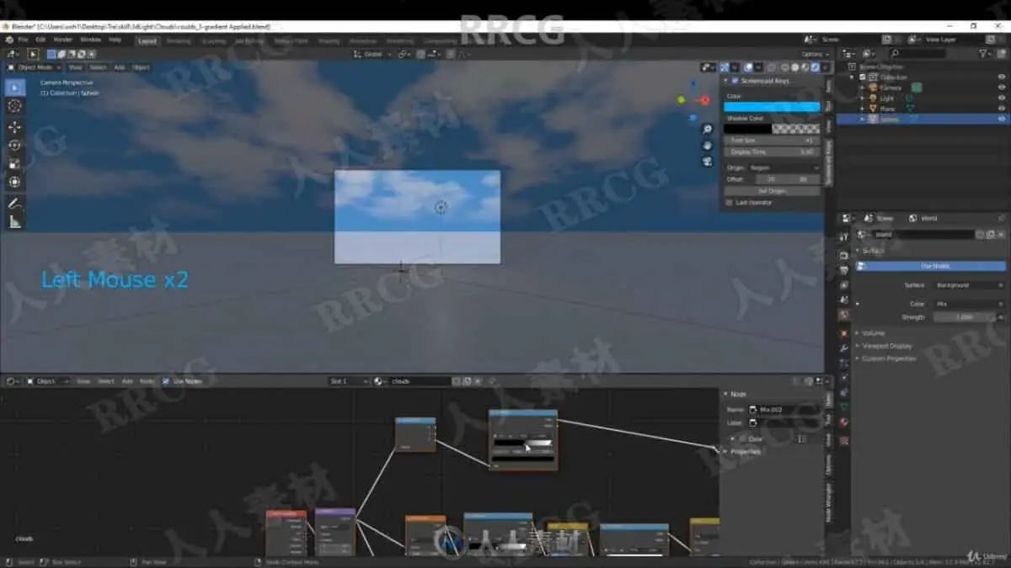The height and width of the screenshot is (568, 1011).
Task: Select the Transform tool in viewport toolbar
Action: coord(15,182)
